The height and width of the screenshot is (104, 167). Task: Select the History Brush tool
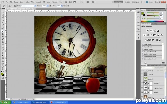[3, 37]
